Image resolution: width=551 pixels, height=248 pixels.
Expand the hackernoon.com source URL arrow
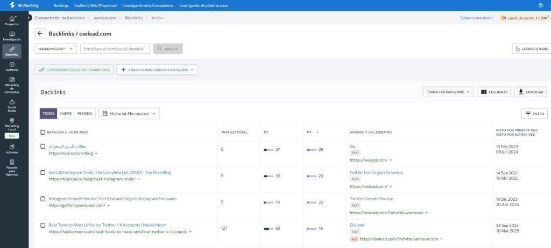pyautogui.click(x=190, y=232)
